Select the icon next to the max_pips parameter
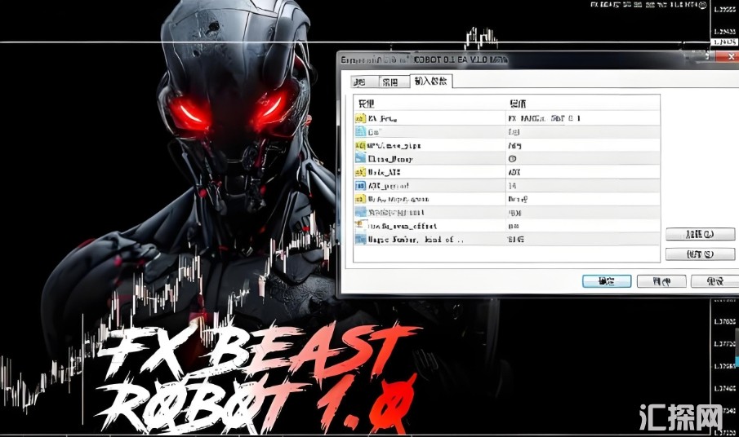This screenshot has width=739, height=437. (x=361, y=145)
